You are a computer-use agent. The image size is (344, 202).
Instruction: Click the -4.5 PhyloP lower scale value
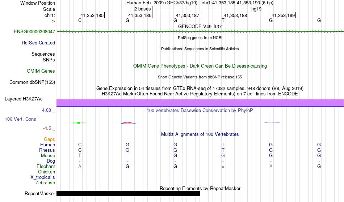(x=47, y=128)
